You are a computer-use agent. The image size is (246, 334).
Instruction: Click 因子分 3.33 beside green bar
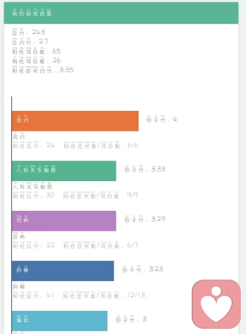145,169
